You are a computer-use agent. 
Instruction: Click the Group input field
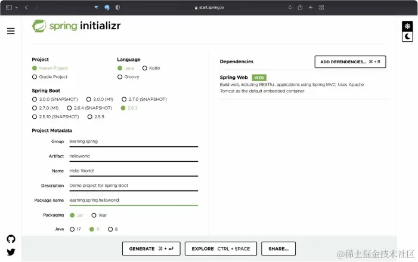point(134,141)
